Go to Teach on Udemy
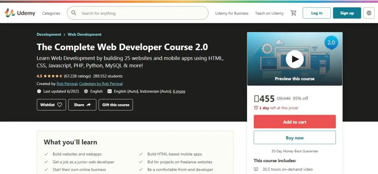This screenshot has width=378, height=174. [269, 13]
